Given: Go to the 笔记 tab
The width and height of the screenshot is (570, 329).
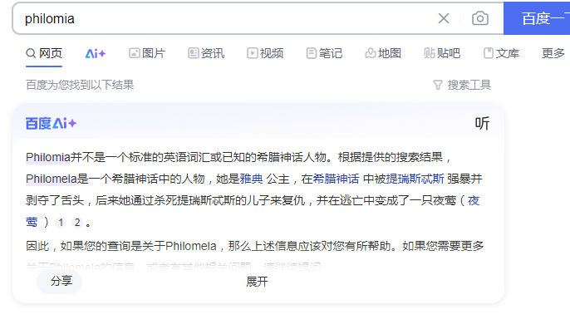Looking at the screenshot, I should tap(324, 53).
